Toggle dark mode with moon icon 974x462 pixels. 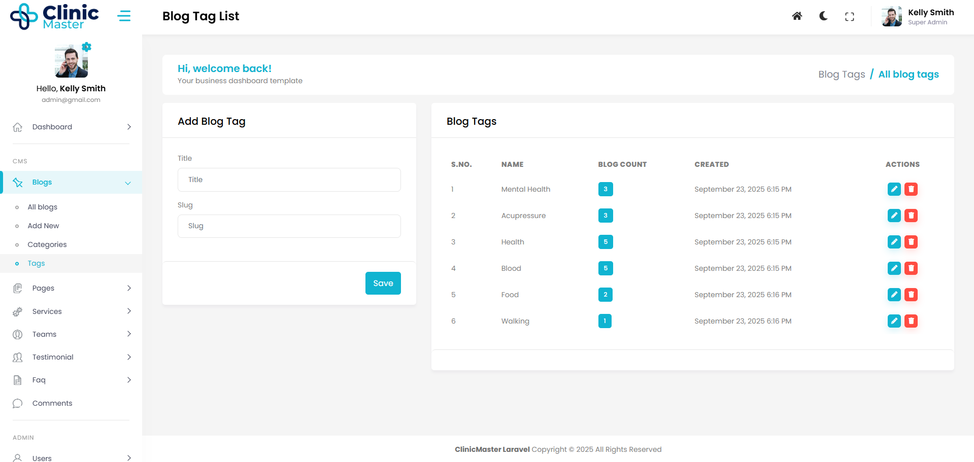click(823, 16)
